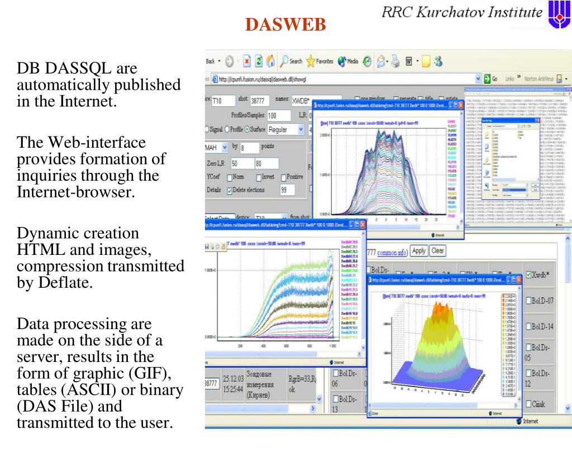The width and height of the screenshot is (572, 454).
Task: Click the address bar URL field
Action: (x=343, y=79)
